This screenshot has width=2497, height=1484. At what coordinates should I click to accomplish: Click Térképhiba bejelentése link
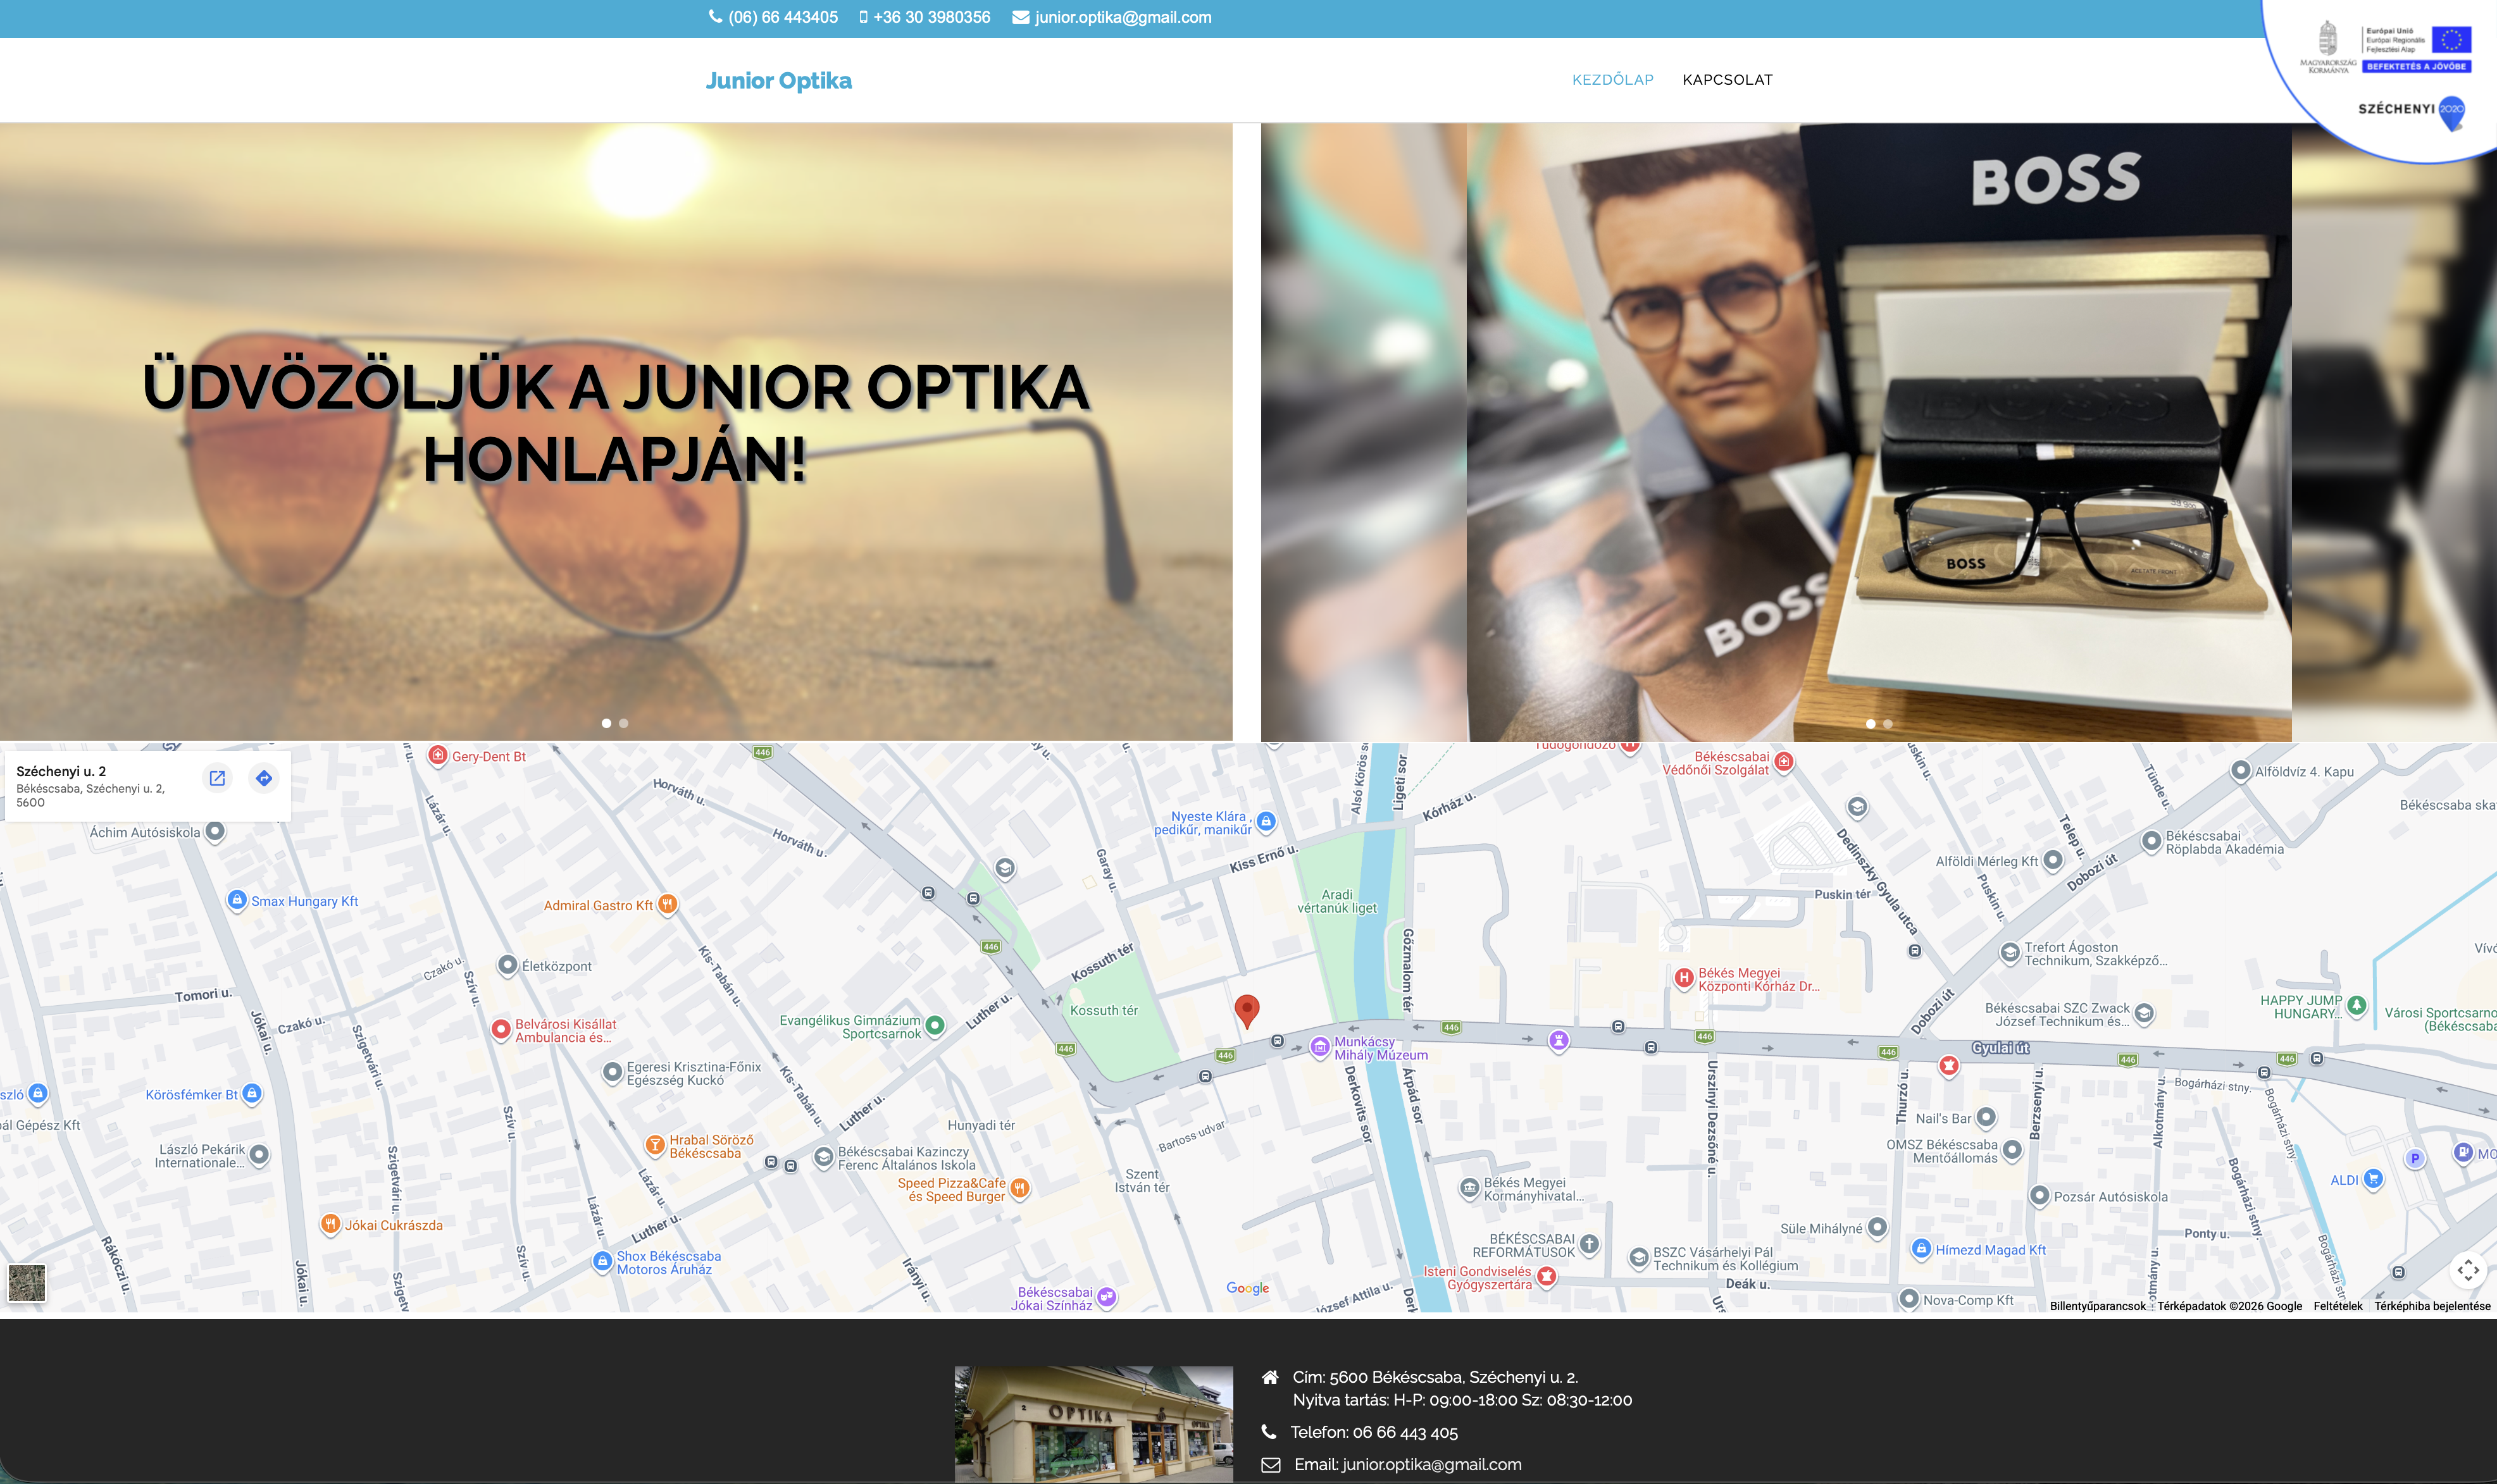click(x=2433, y=1306)
